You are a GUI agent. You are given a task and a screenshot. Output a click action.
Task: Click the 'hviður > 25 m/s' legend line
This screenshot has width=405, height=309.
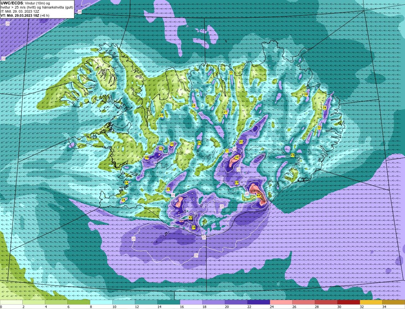(37, 7)
